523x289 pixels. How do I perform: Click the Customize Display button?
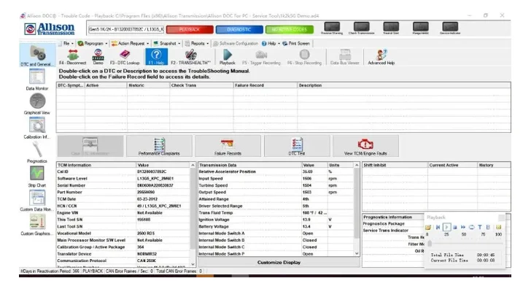[279, 262]
